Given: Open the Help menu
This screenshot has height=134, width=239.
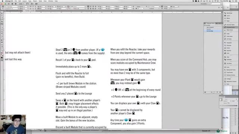Looking at the screenshot, I should pyautogui.click(x=56, y=1).
